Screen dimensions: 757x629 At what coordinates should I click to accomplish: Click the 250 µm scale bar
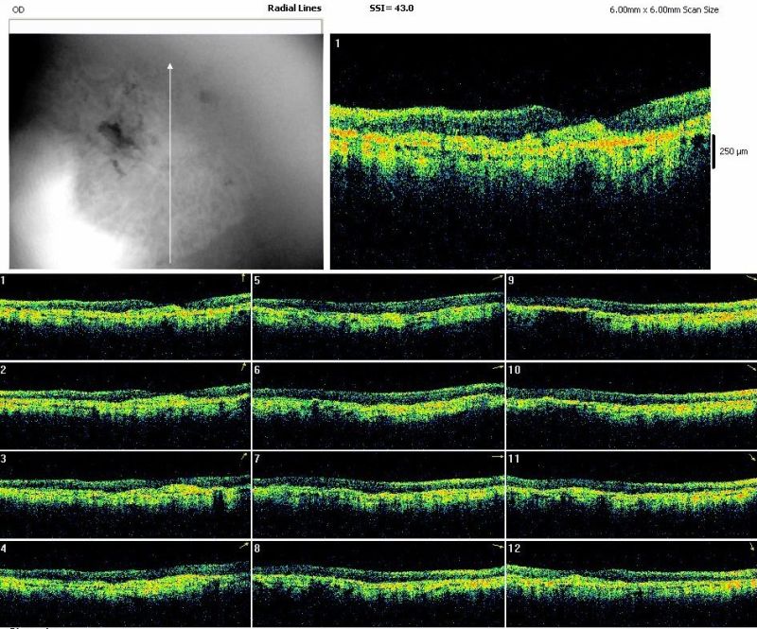(714, 151)
